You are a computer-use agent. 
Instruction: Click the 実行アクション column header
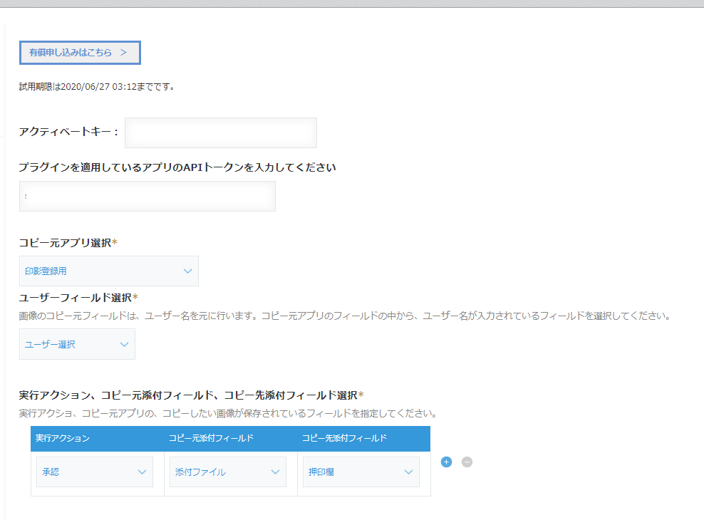click(63, 438)
